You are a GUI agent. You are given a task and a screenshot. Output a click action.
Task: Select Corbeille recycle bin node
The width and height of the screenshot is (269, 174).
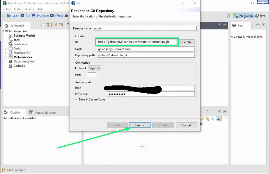(x=19, y=66)
